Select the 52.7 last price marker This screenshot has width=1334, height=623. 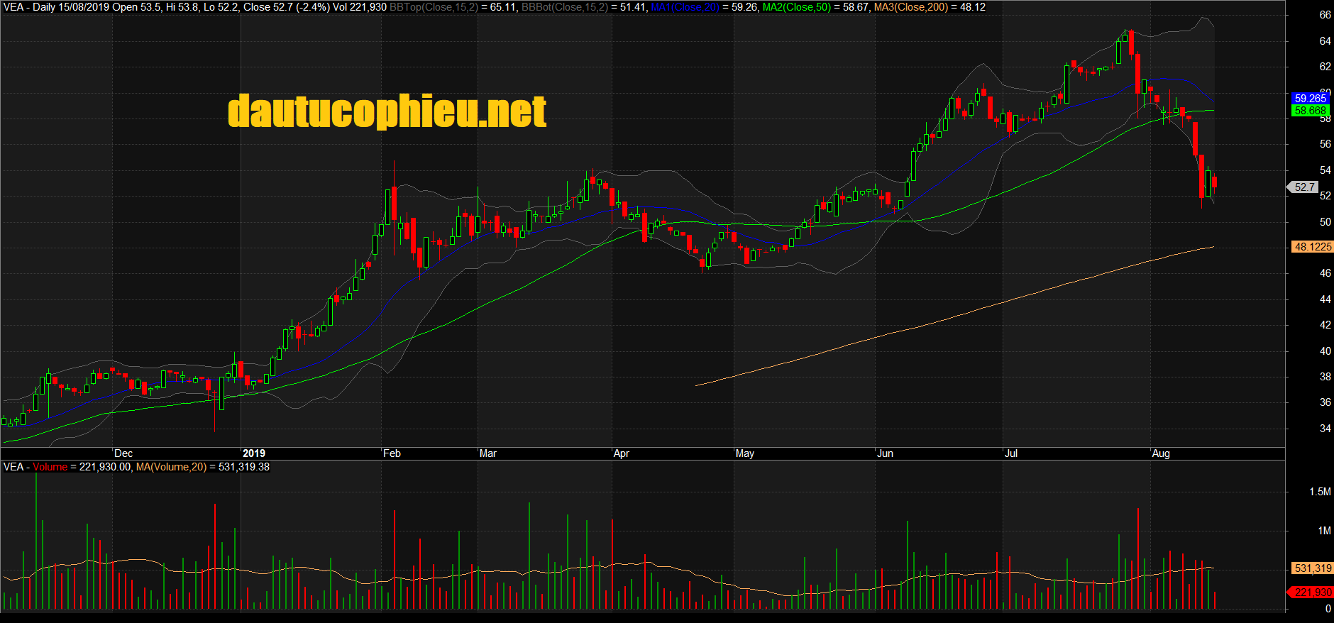[1304, 187]
